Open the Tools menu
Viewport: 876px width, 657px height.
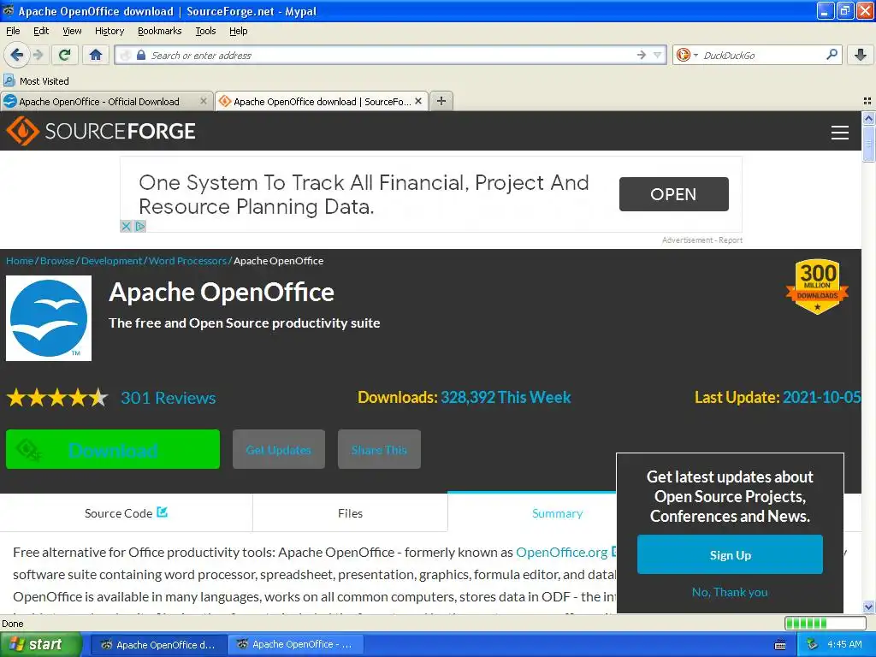[205, 31]
